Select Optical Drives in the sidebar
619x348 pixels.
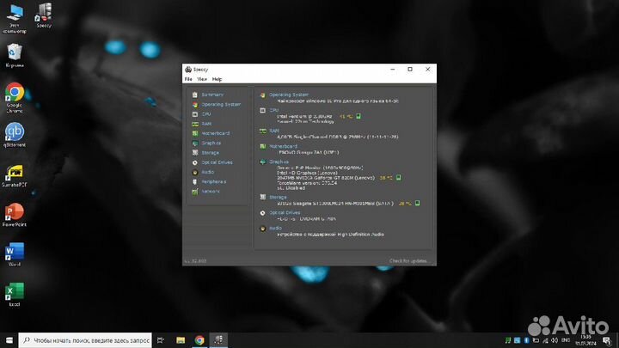coord(217,162)
